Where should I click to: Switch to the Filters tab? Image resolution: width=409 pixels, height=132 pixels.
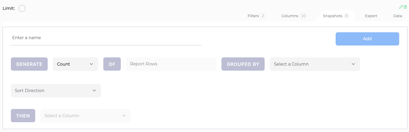point(256,16)
